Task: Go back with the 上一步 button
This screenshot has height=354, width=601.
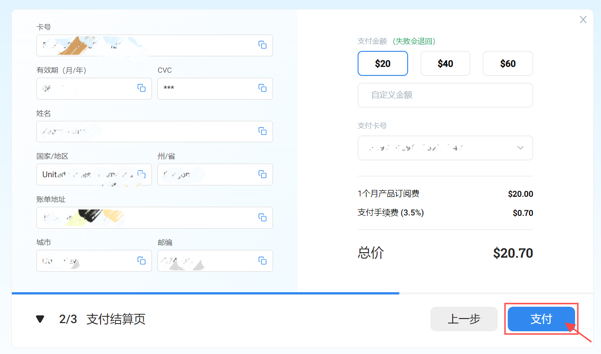Action: [464, 319]
